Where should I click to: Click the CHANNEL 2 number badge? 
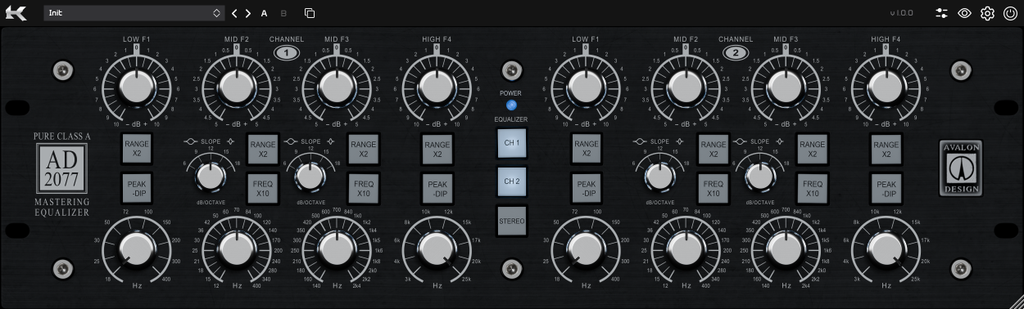[x=736, y=53]
